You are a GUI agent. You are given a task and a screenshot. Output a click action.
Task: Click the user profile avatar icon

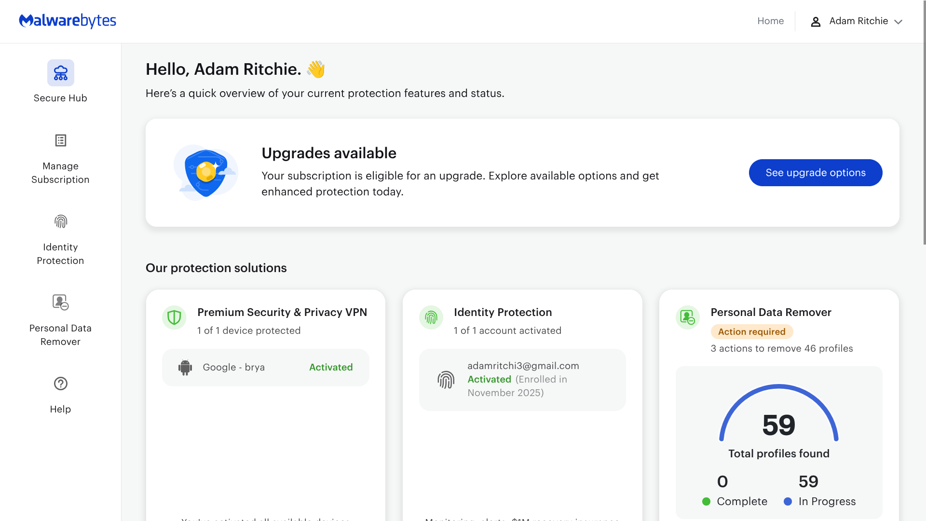pos(816,22)
